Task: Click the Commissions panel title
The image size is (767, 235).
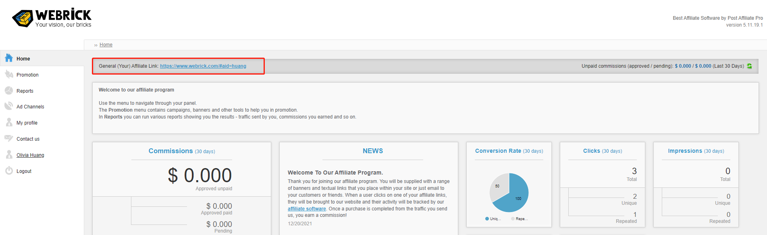Action: point(171,151)
